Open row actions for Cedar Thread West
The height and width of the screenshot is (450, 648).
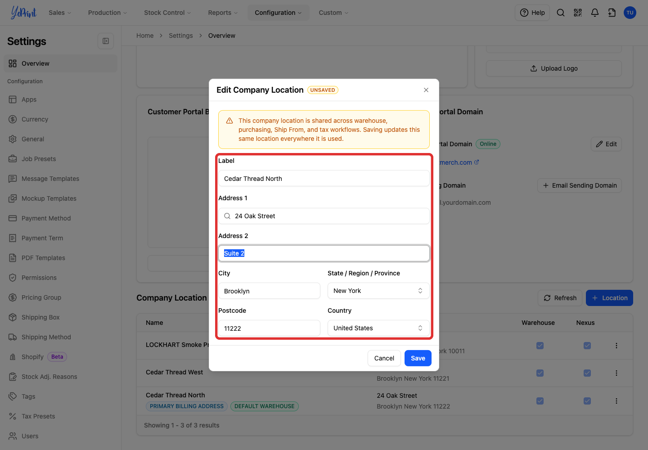click(x=616, y=373)
